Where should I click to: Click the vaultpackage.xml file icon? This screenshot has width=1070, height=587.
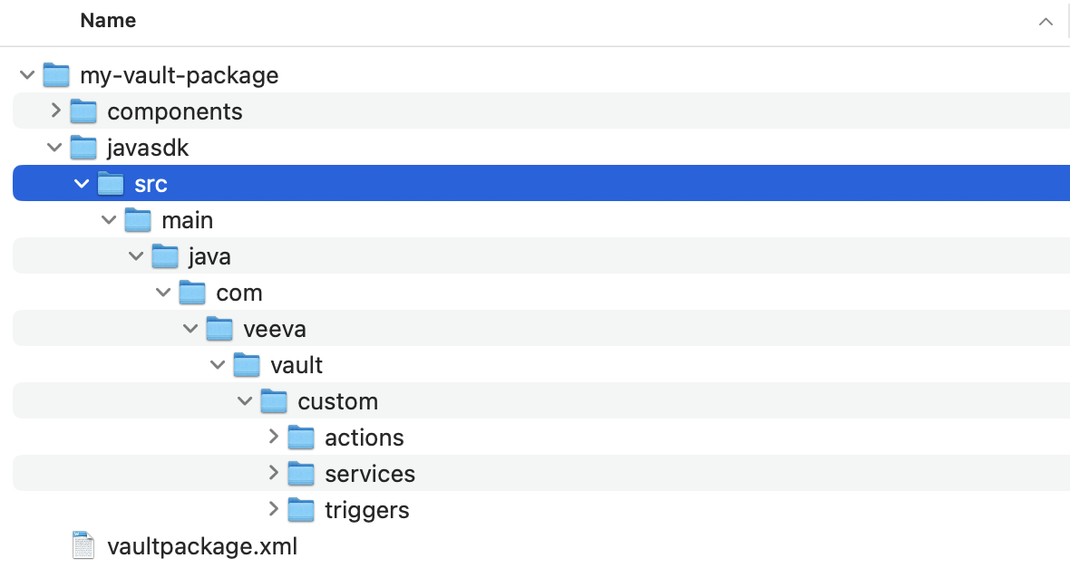[x=83, y=544]
